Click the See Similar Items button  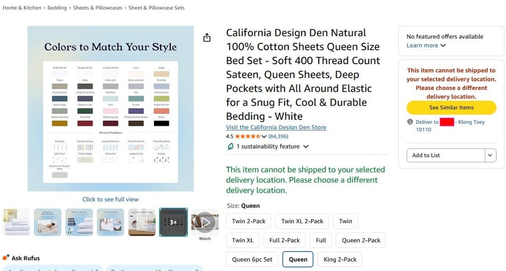452,107
